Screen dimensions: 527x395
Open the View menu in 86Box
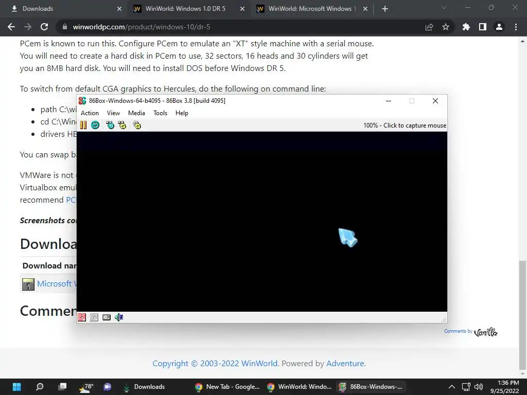(x=113, y=113)
